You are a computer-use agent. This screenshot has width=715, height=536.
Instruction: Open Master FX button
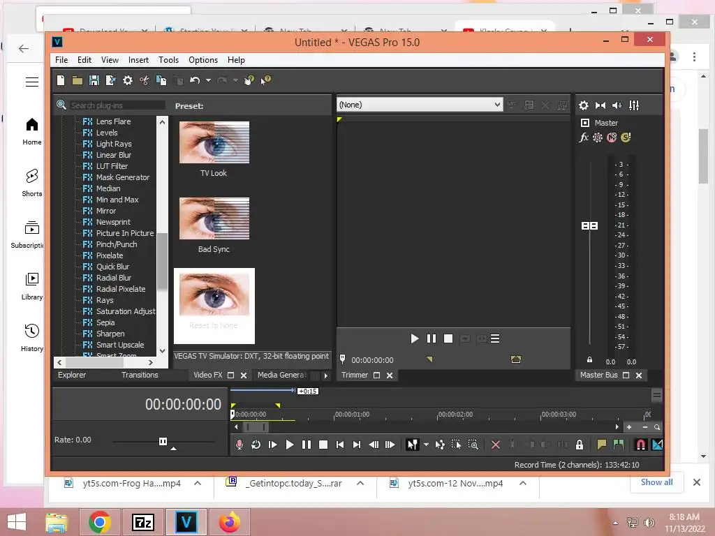tap(584, 137)
